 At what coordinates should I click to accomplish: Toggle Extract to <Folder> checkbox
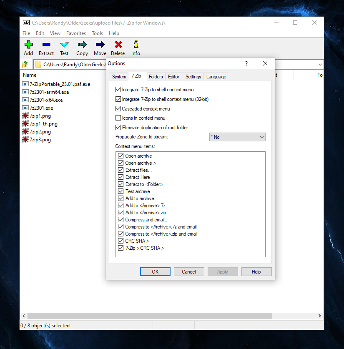click(121, 184)
